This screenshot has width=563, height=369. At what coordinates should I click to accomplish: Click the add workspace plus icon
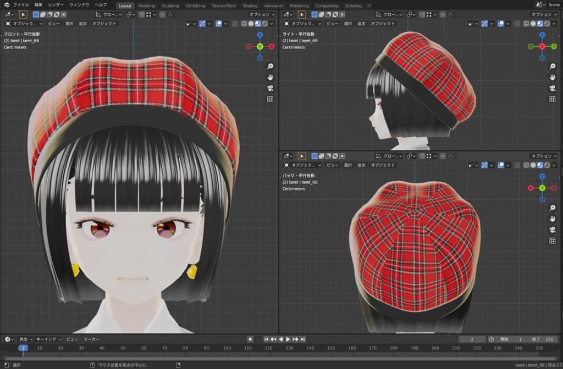[x=369, y=5]
